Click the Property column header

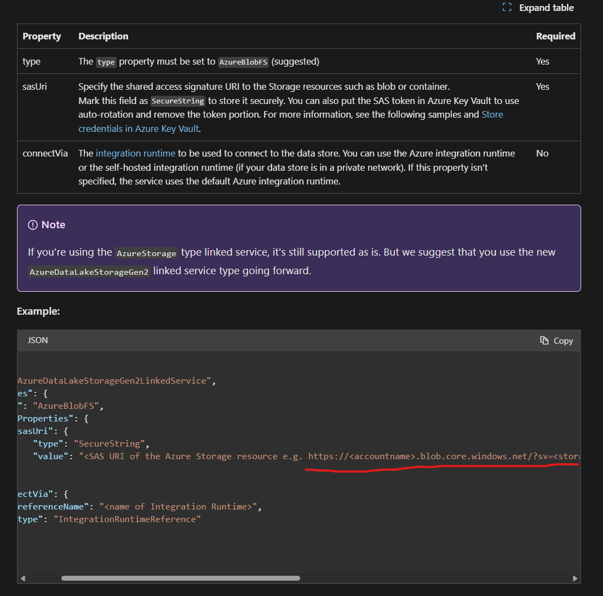tap(42, 36)
